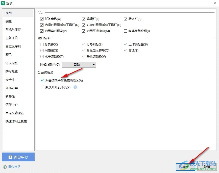Click the 备份中心 button
The height and width of the screenshot is (173, 219).
(18, 157)
